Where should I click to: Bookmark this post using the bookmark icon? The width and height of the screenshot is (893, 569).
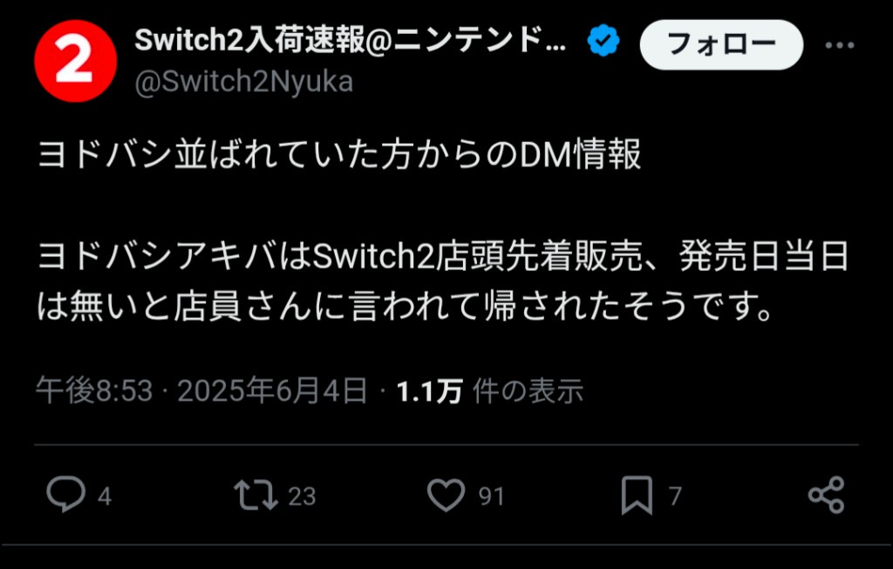(637, 495)
